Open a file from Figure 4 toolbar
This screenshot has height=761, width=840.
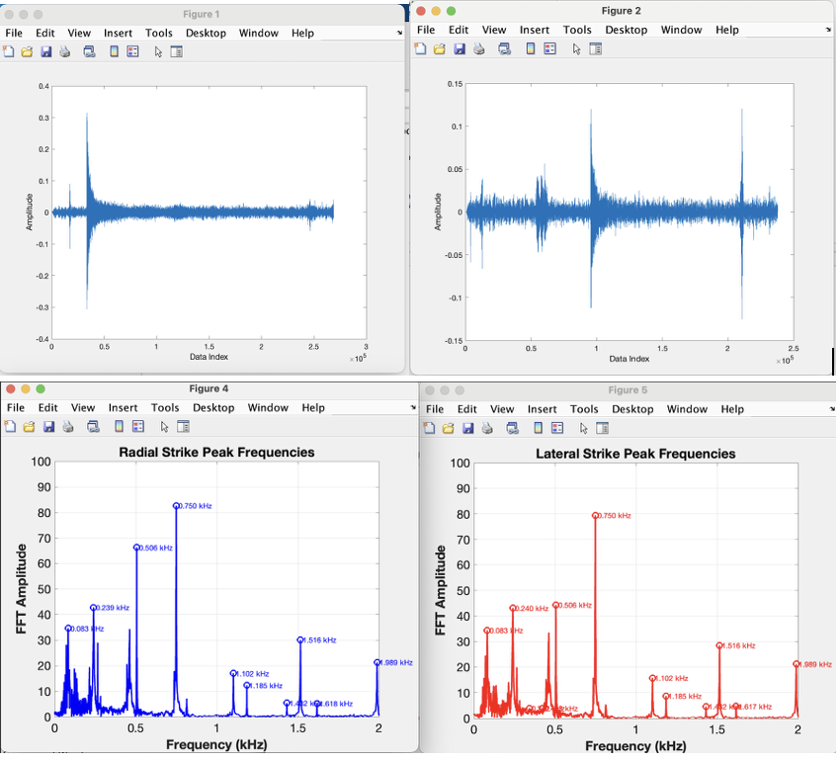tap(29, 427)
